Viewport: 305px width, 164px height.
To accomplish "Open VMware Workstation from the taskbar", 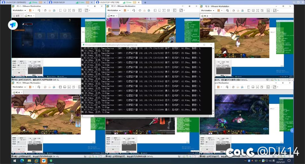I will [x=36, y=161].
